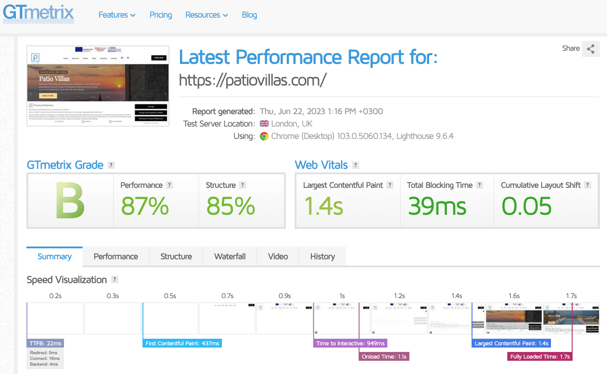
Task: Click the Redirect: 0ms detail text
Action: click(44, 353)
